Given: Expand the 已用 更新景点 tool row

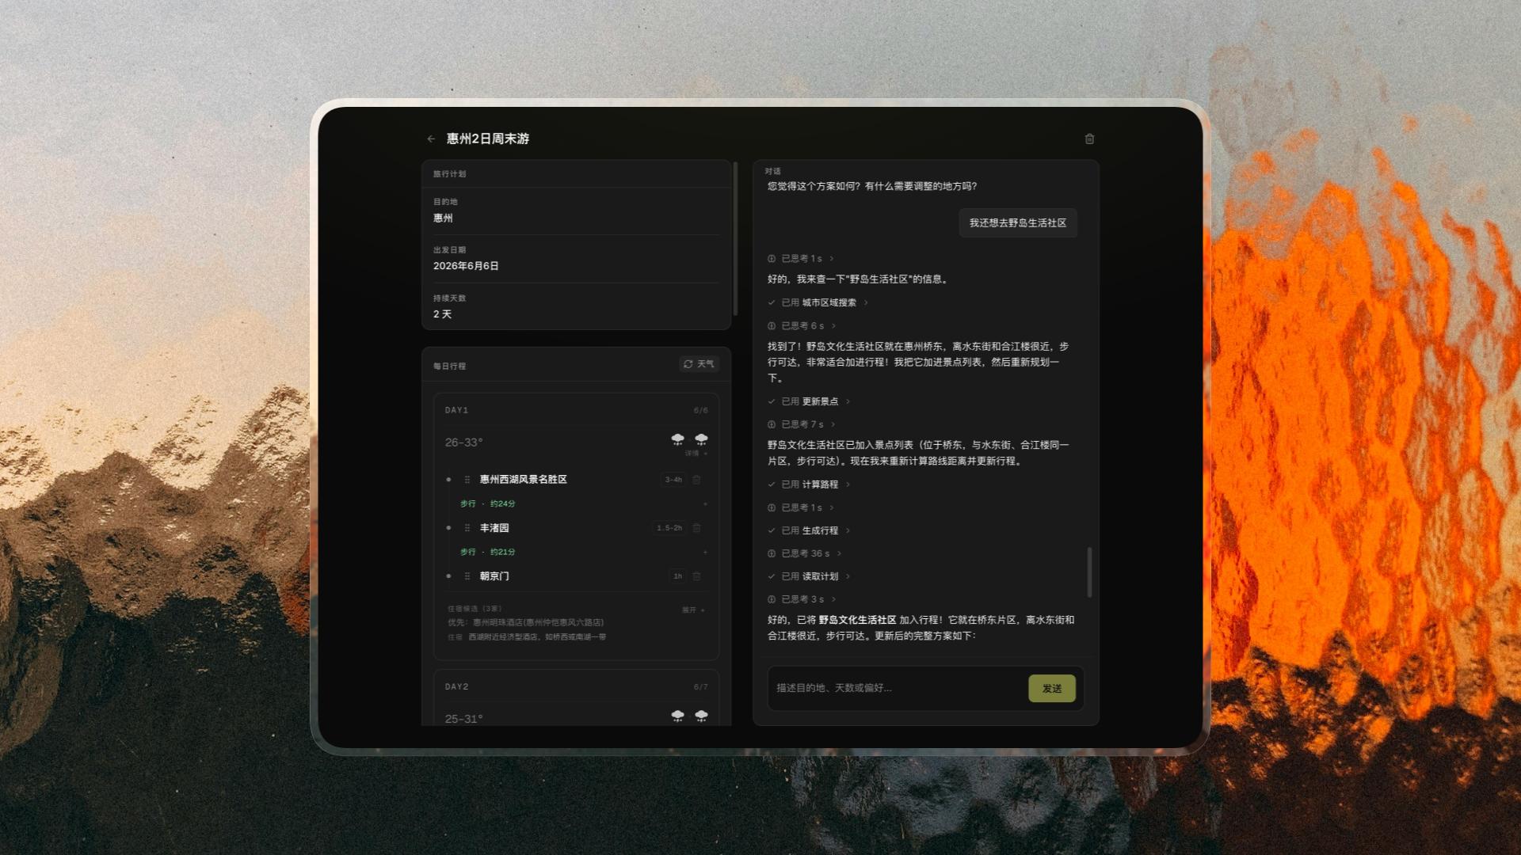Looking at the screenshot, I should tap(809, 401).
